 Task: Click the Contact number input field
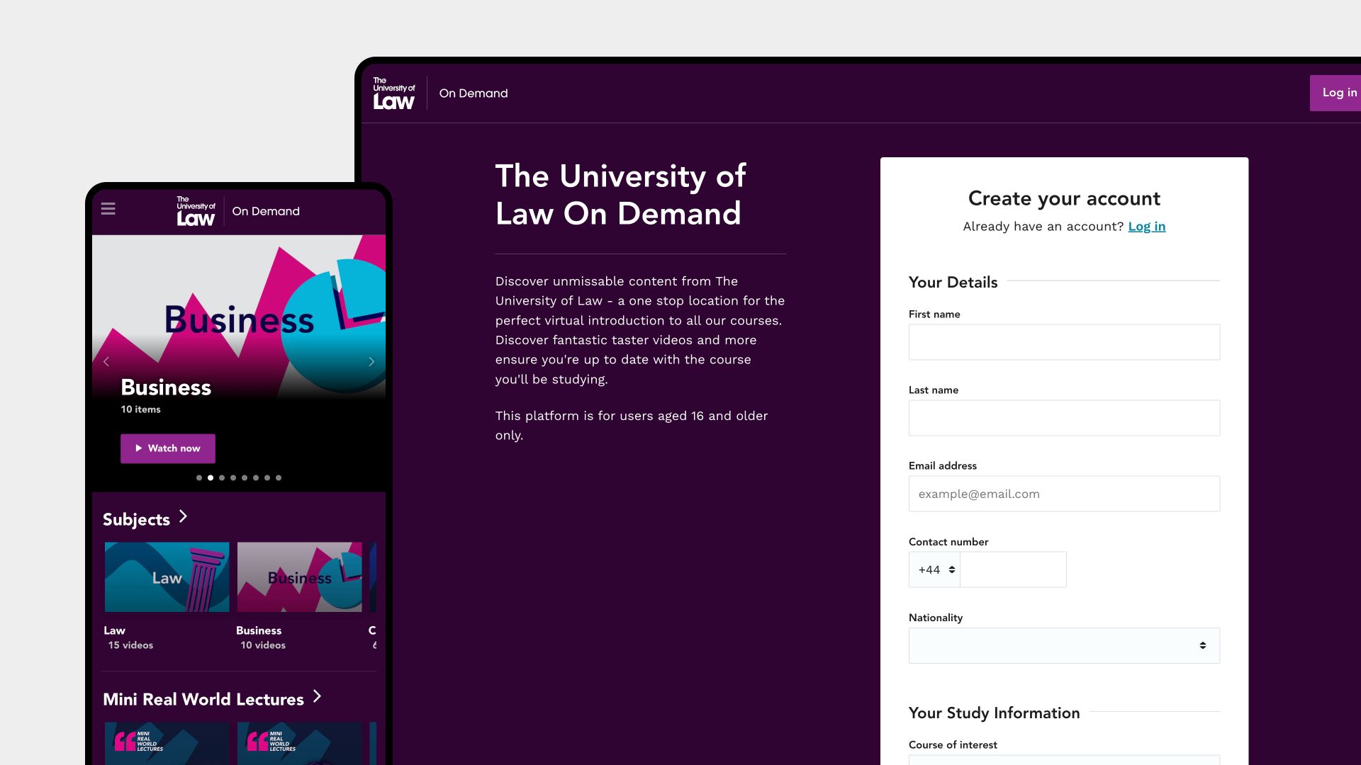[x=1013, y=569]
